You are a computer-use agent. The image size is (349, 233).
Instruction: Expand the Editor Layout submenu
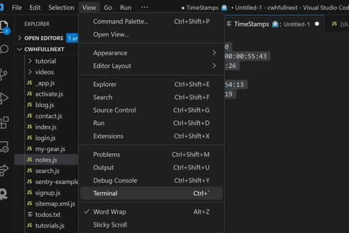(151, 66)
